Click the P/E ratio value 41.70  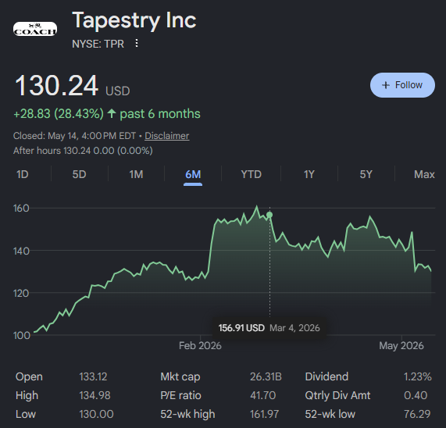tap(262, 395)
